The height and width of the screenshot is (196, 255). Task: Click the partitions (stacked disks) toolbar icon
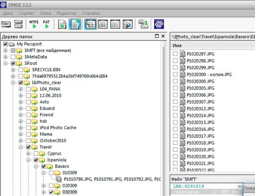point(18,25)
